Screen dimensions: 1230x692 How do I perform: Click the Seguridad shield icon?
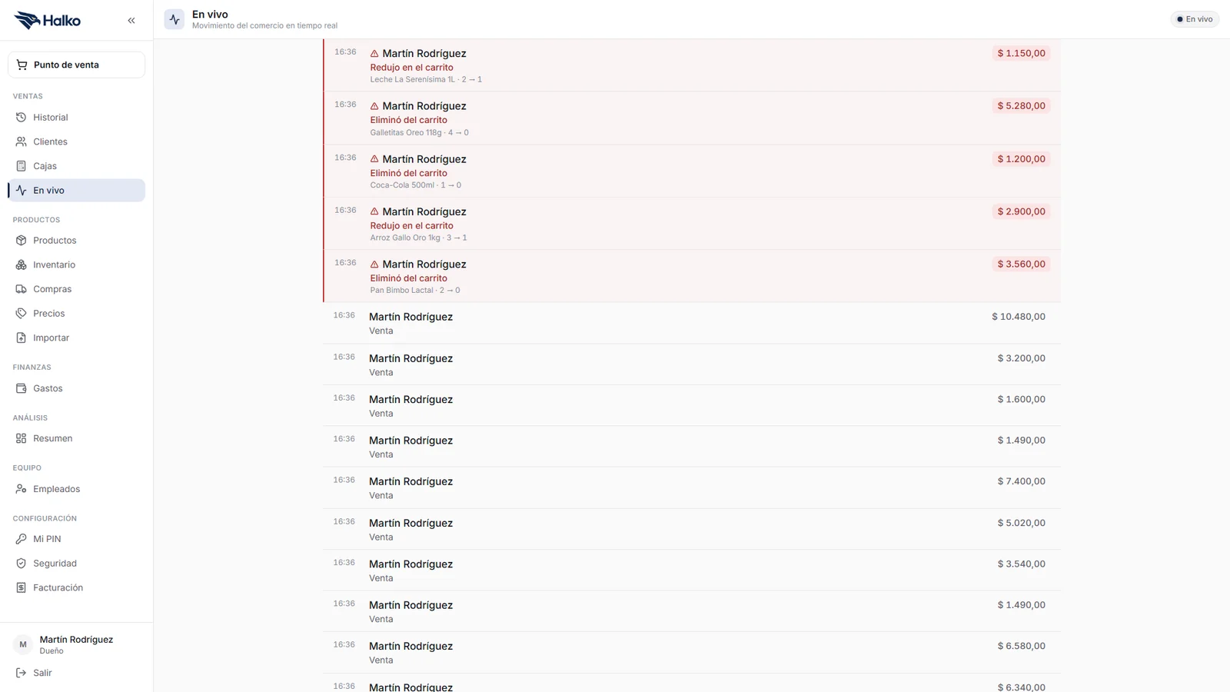pos(21,564)
